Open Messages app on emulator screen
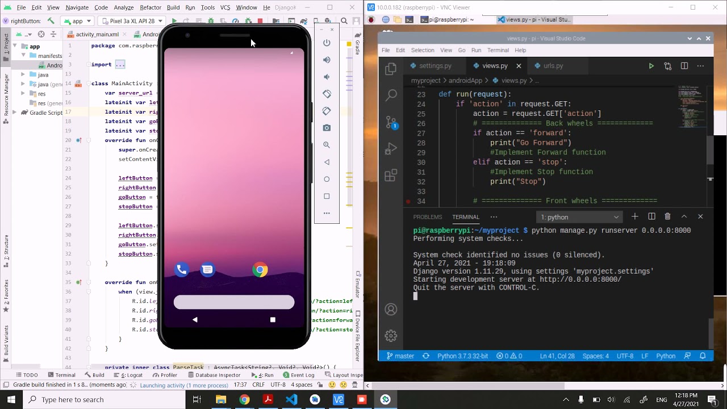The image size is (727, 409). point(208,270)
